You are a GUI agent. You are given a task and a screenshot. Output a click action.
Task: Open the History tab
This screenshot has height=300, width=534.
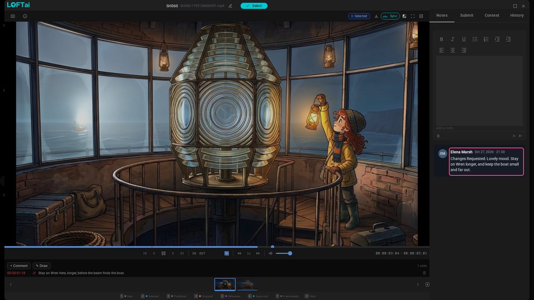click(517, 15)
